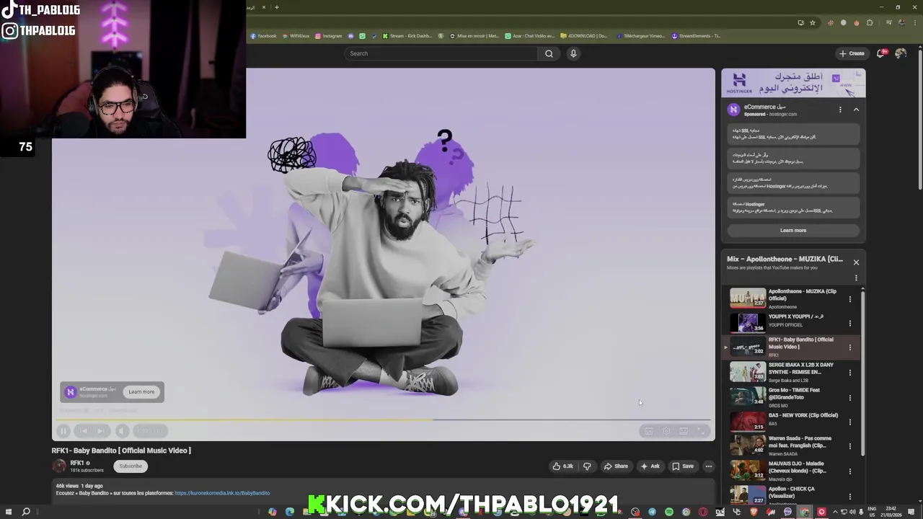Image resolution: width=923 pixels, height=519 pixels.
Task: Pause the video using the player control
Action: [x=63, y=431]
